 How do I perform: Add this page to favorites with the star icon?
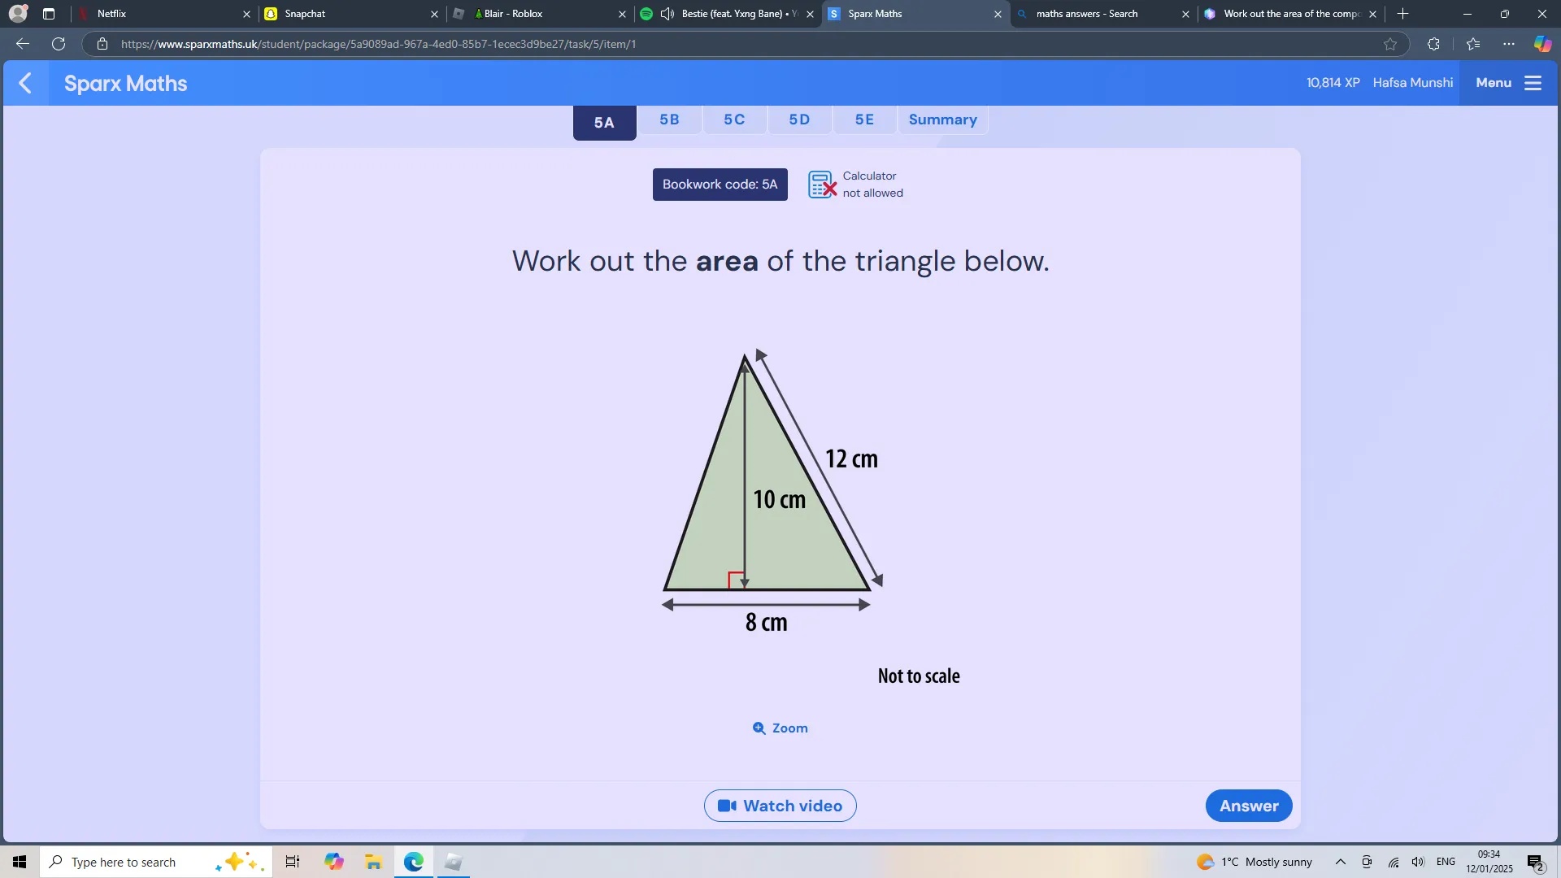(x=1390, y=44)
